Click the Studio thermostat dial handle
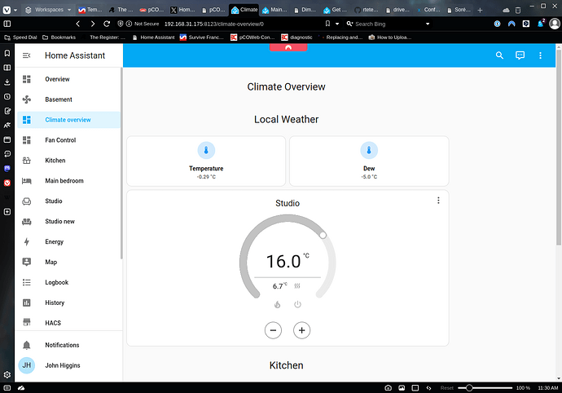 [323, 236]
